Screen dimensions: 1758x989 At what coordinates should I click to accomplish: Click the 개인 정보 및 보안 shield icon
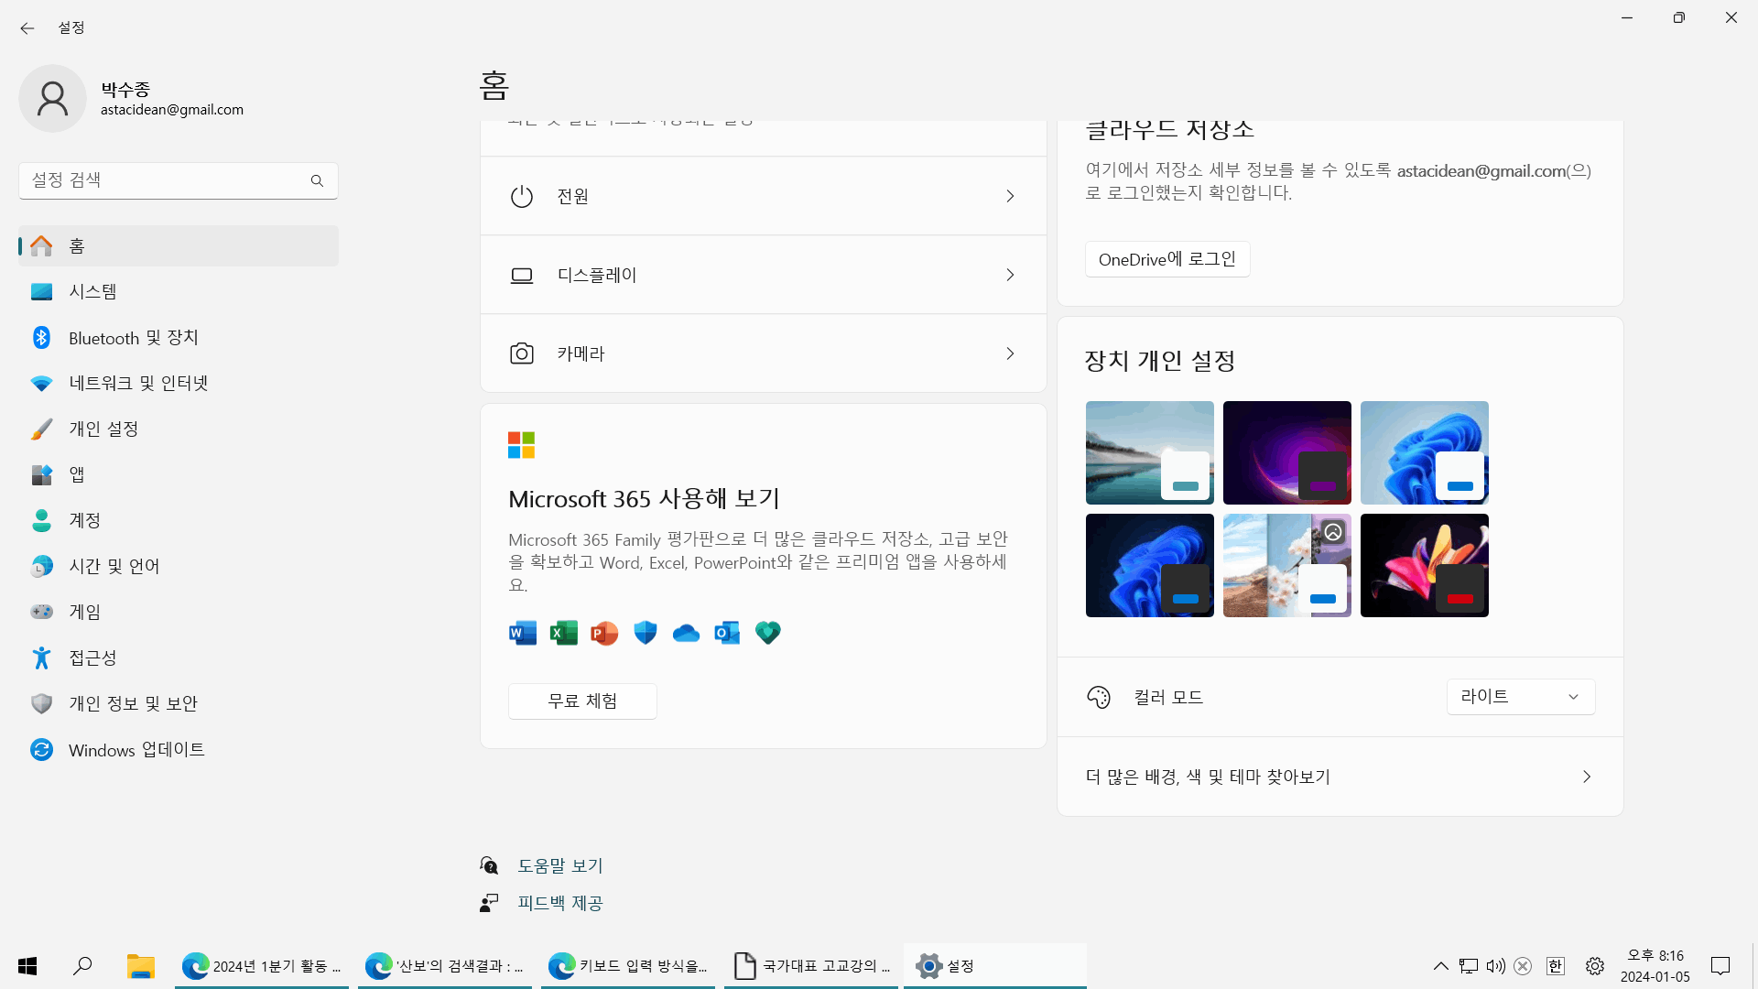point(41,703)
